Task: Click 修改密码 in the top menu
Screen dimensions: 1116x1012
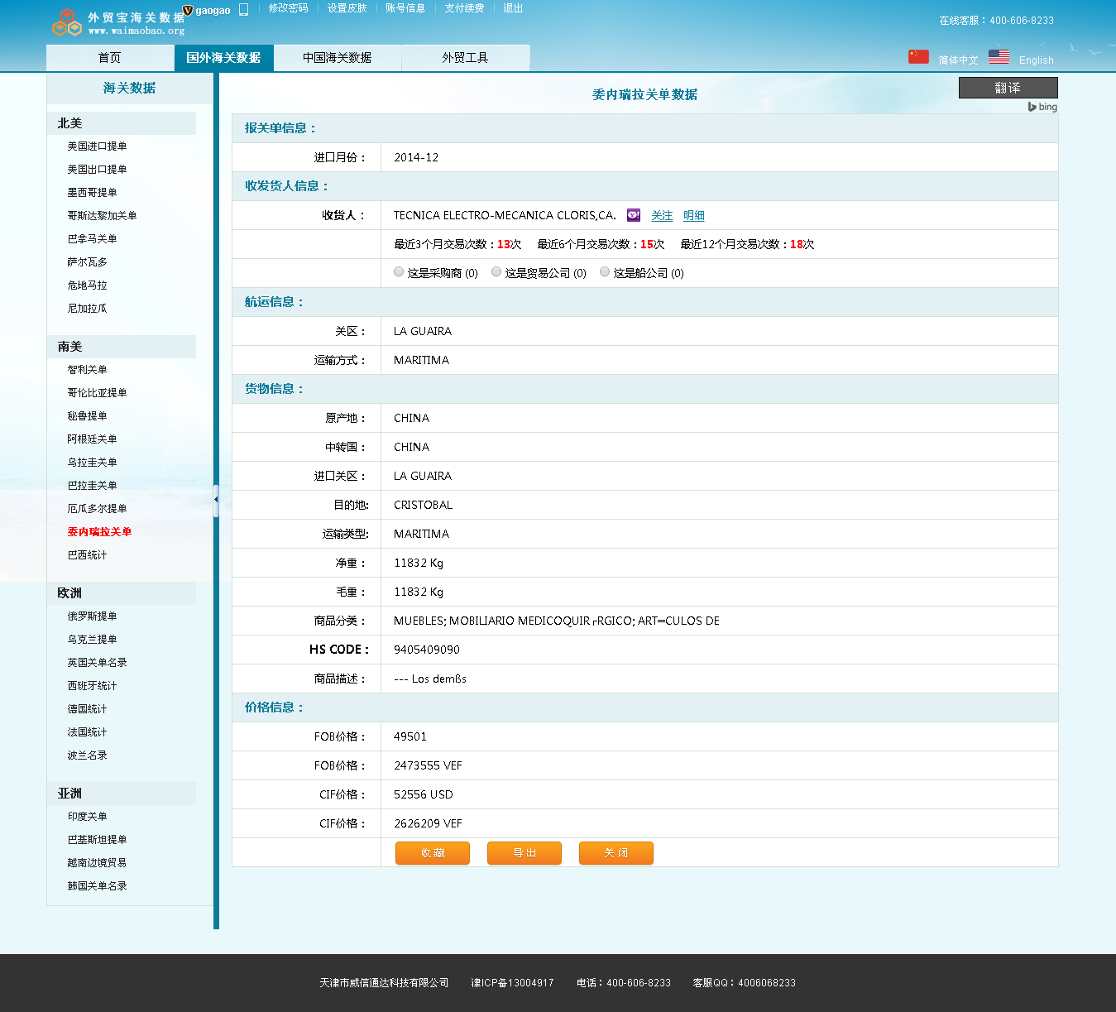Action: point(288,8)
